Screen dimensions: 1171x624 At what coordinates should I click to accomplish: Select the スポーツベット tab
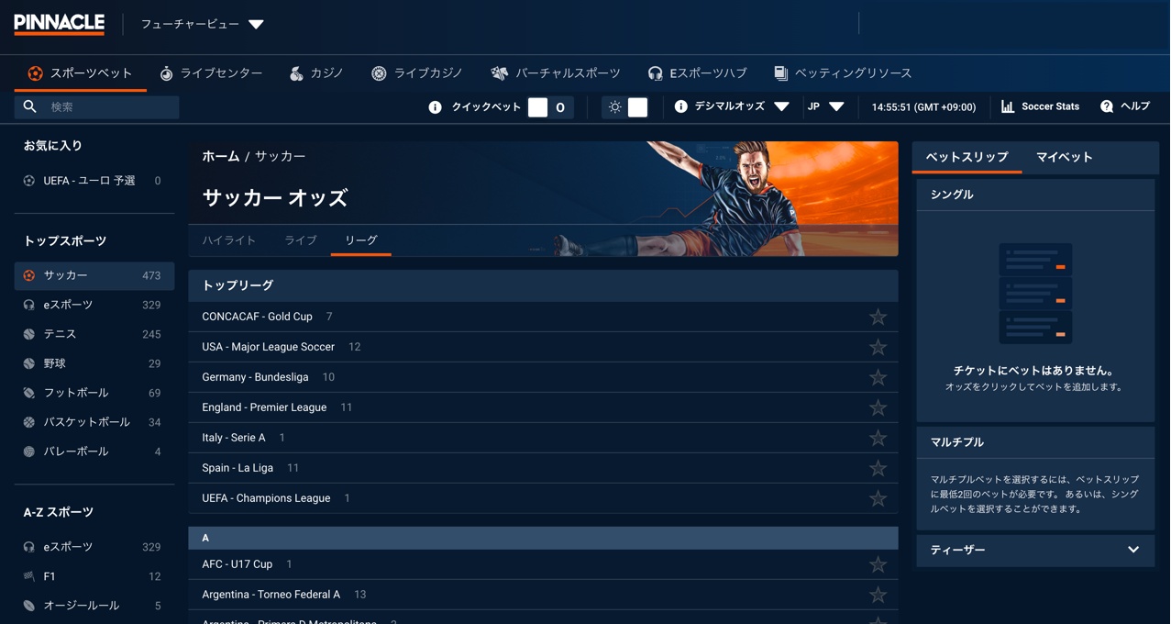[80, 73]
